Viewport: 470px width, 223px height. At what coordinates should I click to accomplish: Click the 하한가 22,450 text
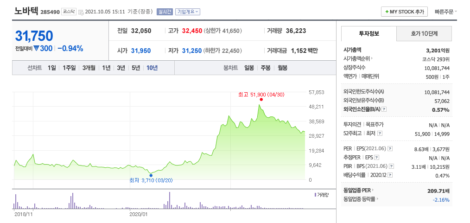pos(222,51)
